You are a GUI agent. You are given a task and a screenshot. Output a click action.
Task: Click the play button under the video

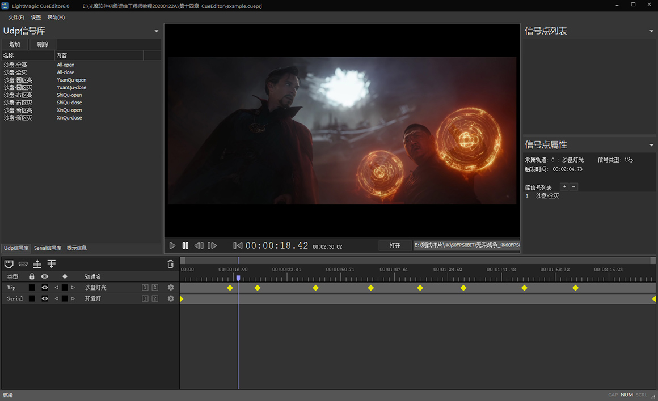[x=172, y=246]
